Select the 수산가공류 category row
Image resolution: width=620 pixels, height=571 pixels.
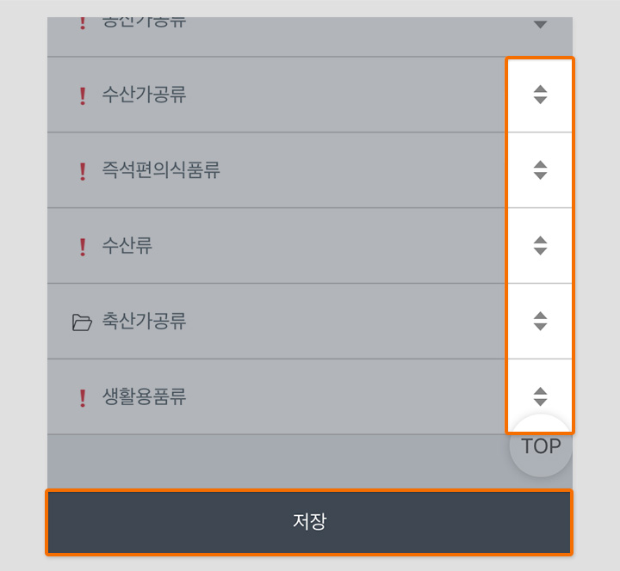(276, 95)
